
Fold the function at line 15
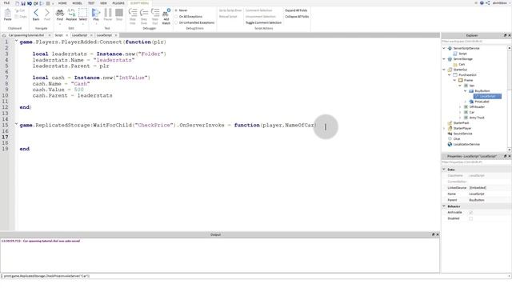tap(16, 124)
